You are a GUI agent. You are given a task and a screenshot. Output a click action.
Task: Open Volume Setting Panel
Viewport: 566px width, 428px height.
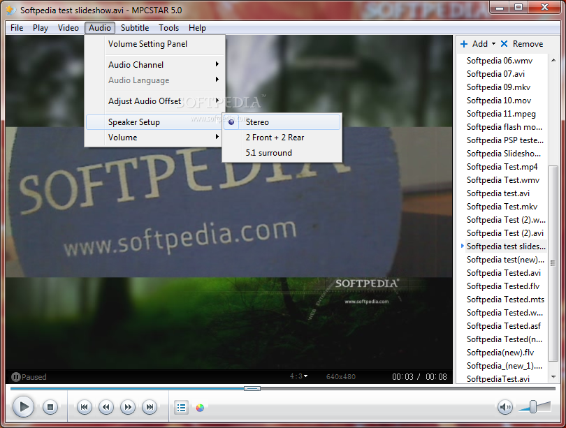[x=154, y=44]
